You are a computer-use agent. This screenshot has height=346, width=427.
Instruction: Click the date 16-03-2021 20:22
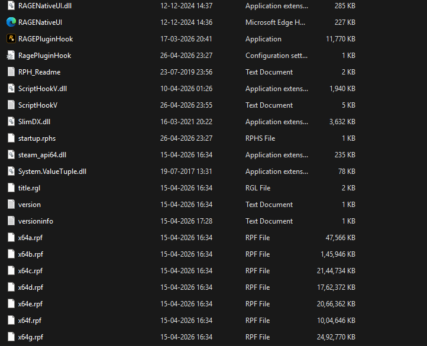[x=186, y=122]
